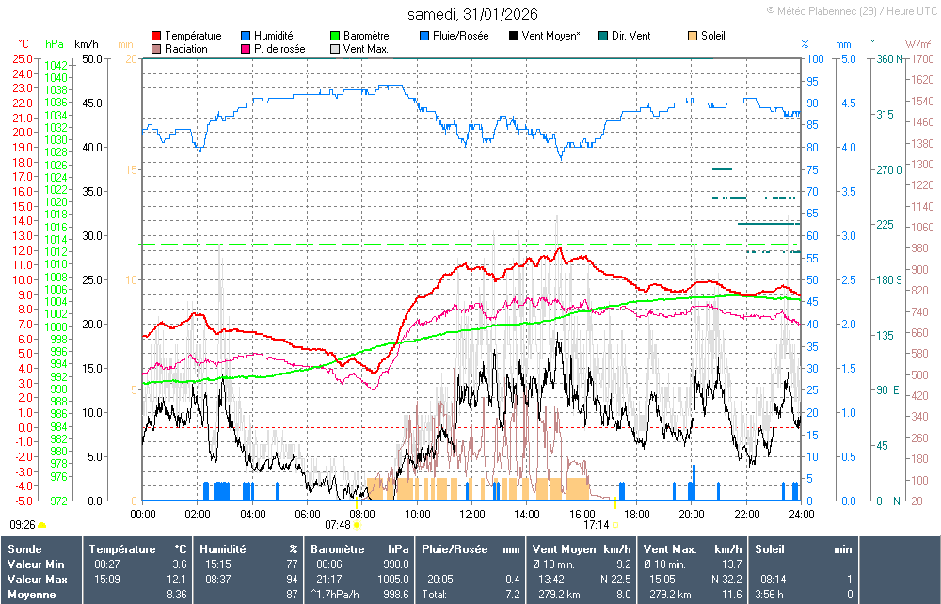Click the brown Radiation legend square
This screenshot has height=604, width=941.
pyautogui.click(x=156, y=49)
